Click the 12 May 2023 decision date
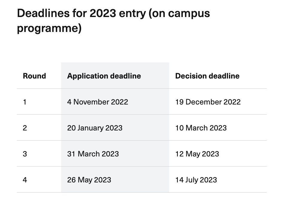Screen dimensions: 282x206 (x=197, y=154)
